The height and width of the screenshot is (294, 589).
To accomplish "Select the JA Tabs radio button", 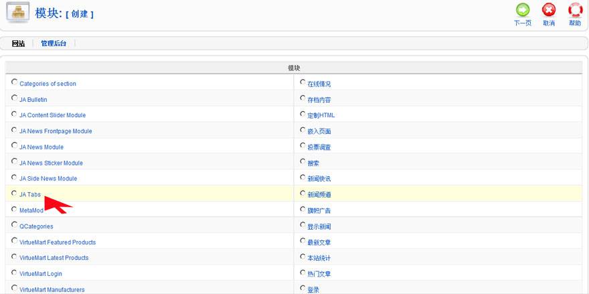I will [14, 194].
